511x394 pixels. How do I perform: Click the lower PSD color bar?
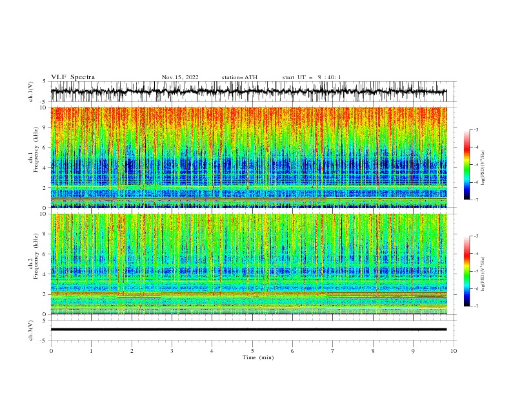pyautogui.click(x=466, y=271)
